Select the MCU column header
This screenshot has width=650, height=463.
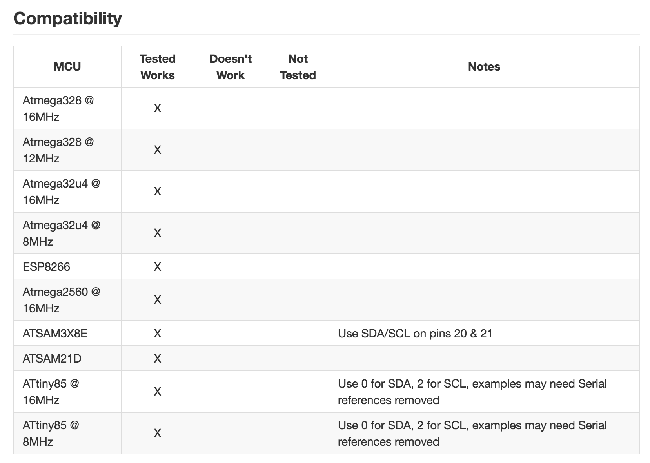click(x=67, y=67)
